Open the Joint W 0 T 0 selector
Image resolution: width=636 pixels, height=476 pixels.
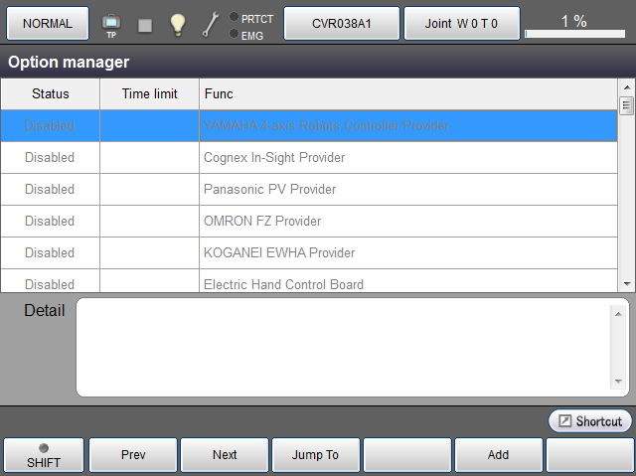click(461, 23)
